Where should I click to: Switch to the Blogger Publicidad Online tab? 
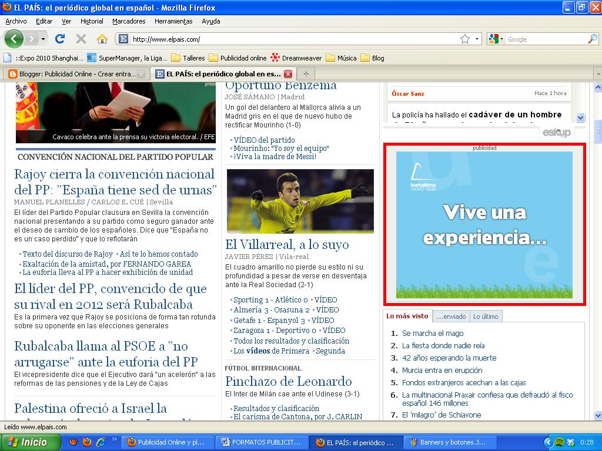(x=77, y=73)
